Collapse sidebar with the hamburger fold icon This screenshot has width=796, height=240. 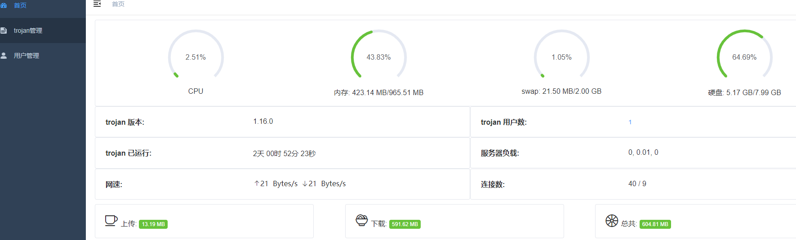pyautogui.click(x=97, y=4)
